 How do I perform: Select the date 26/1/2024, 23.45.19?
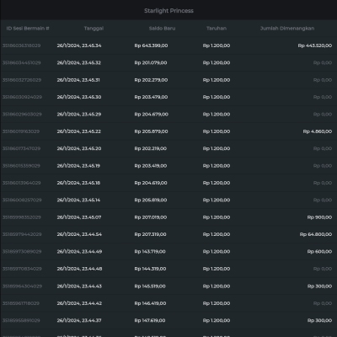pyautogui.click(x=78, y=166)
